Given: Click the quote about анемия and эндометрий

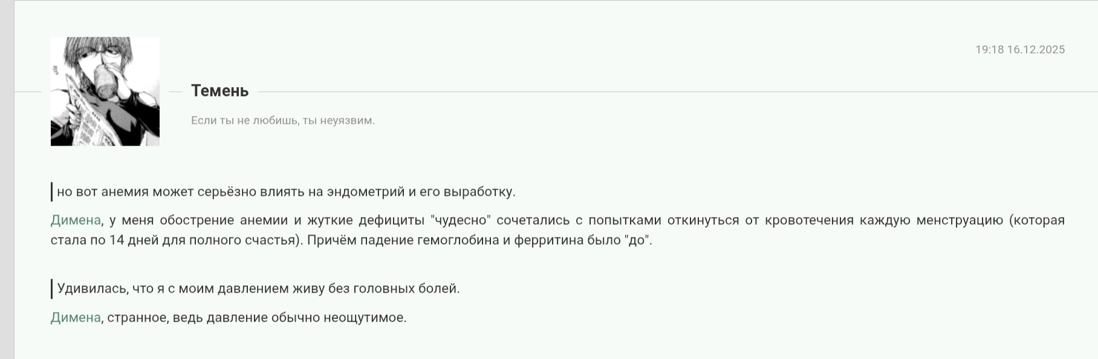Looking at the screenshot, I should (x=285, y=192).
